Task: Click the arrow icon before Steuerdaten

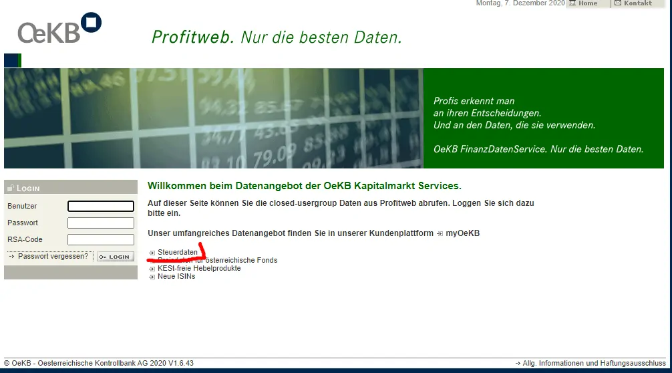Action: [x=152, y=253]
